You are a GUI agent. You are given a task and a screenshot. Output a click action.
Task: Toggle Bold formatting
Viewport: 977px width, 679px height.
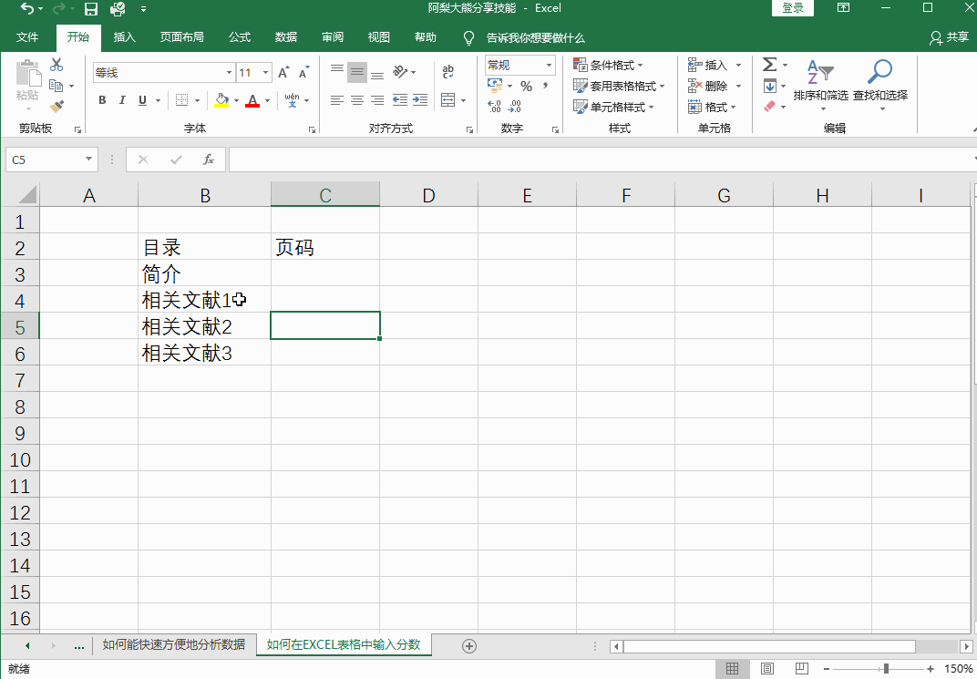102,100
